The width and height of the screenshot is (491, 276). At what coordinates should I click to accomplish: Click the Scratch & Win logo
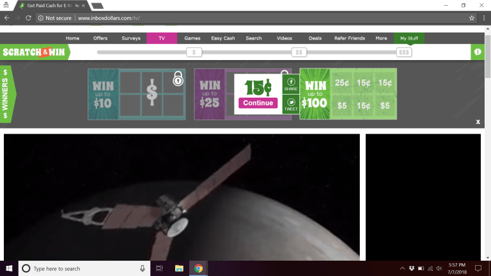point(35,52)
